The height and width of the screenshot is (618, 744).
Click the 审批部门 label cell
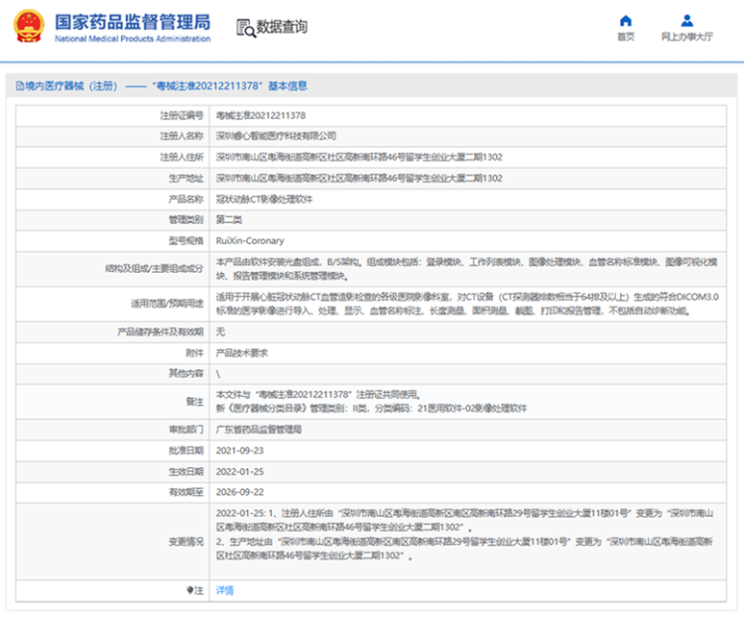tap(112, 430)
